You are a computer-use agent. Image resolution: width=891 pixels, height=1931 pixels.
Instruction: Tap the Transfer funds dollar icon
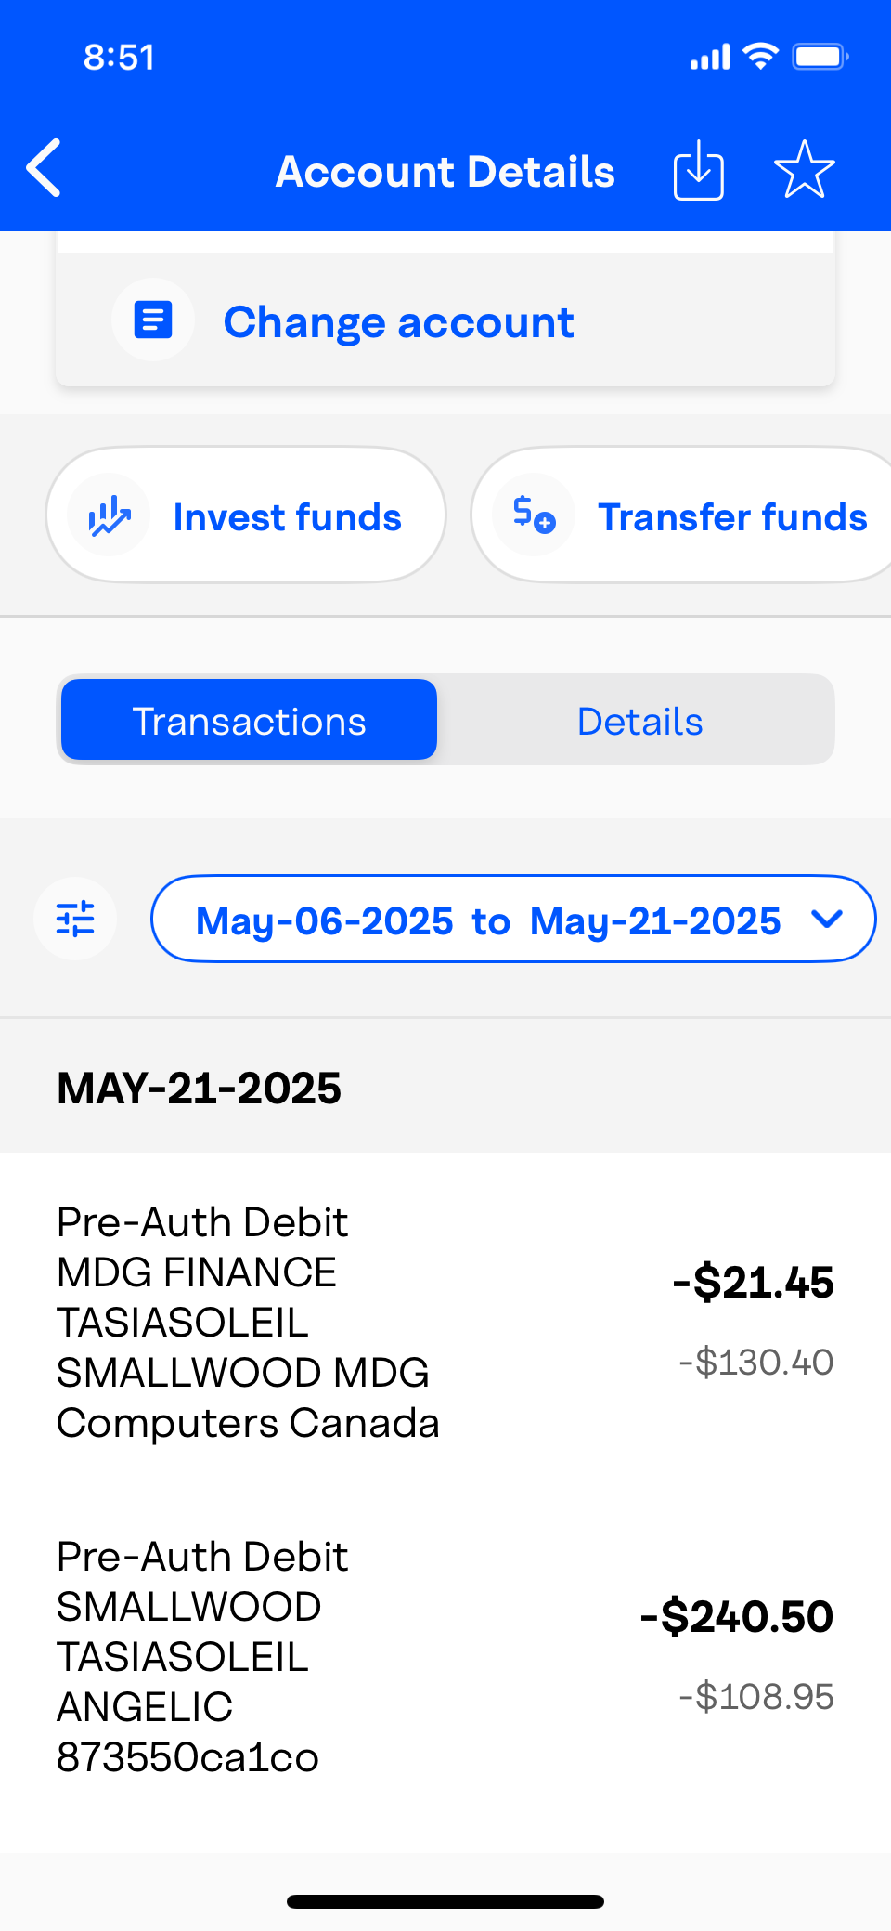tap(534, 514)
